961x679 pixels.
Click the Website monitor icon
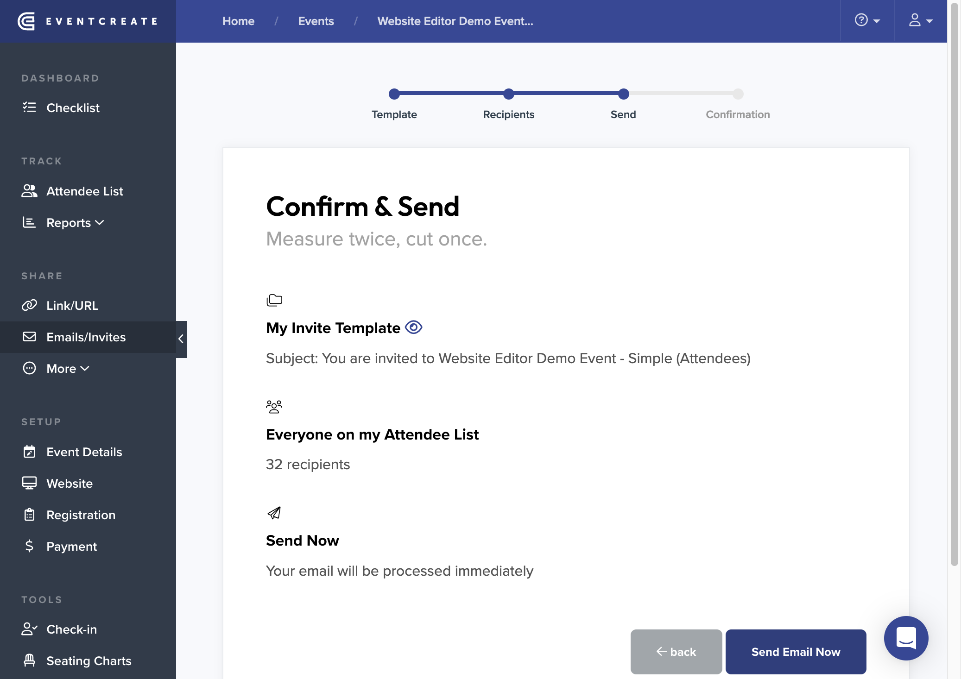[29, 483]
